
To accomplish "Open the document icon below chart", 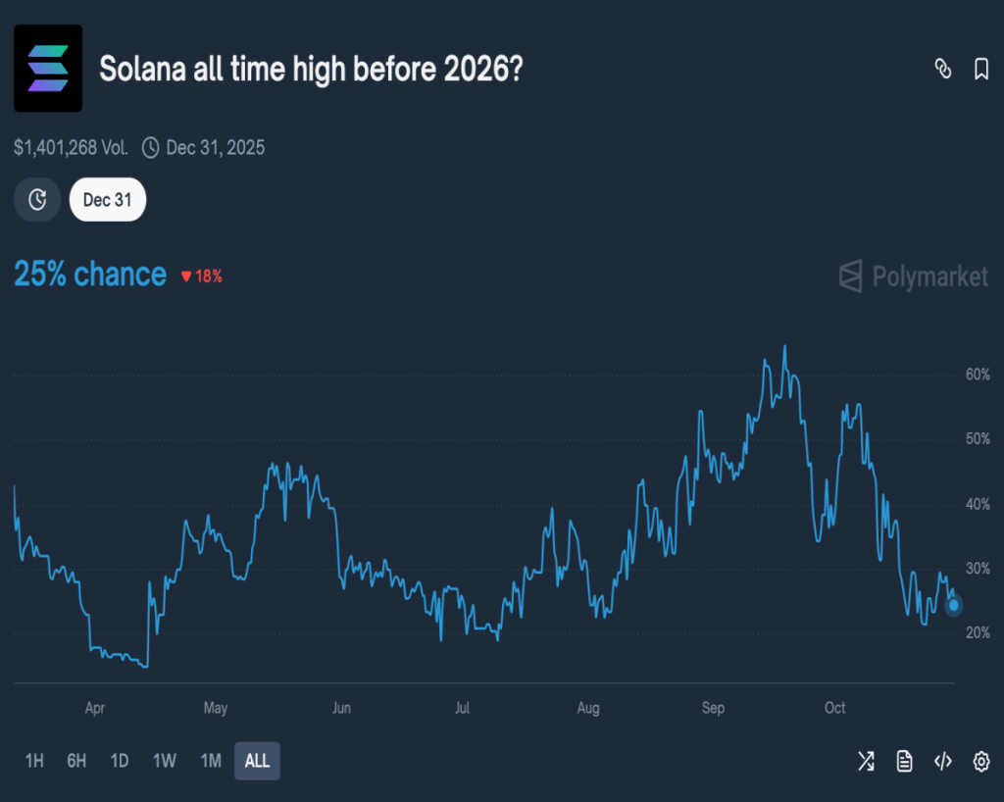I will pyautogui.click(x=904, y=761).
